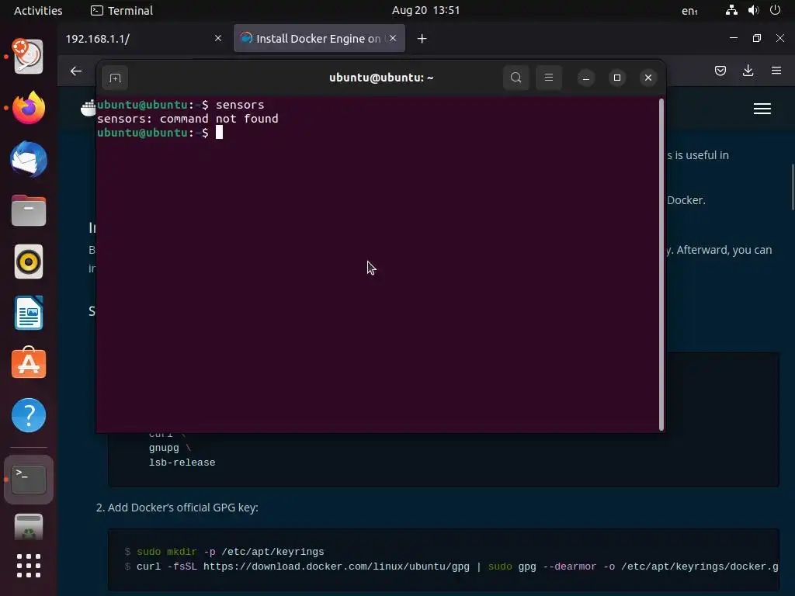Open Thunderbird Mail from the dock
795x596 pixels.
[x=29, y=159]
